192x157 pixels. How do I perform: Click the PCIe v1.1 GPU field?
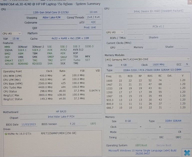tap(158, 27)
